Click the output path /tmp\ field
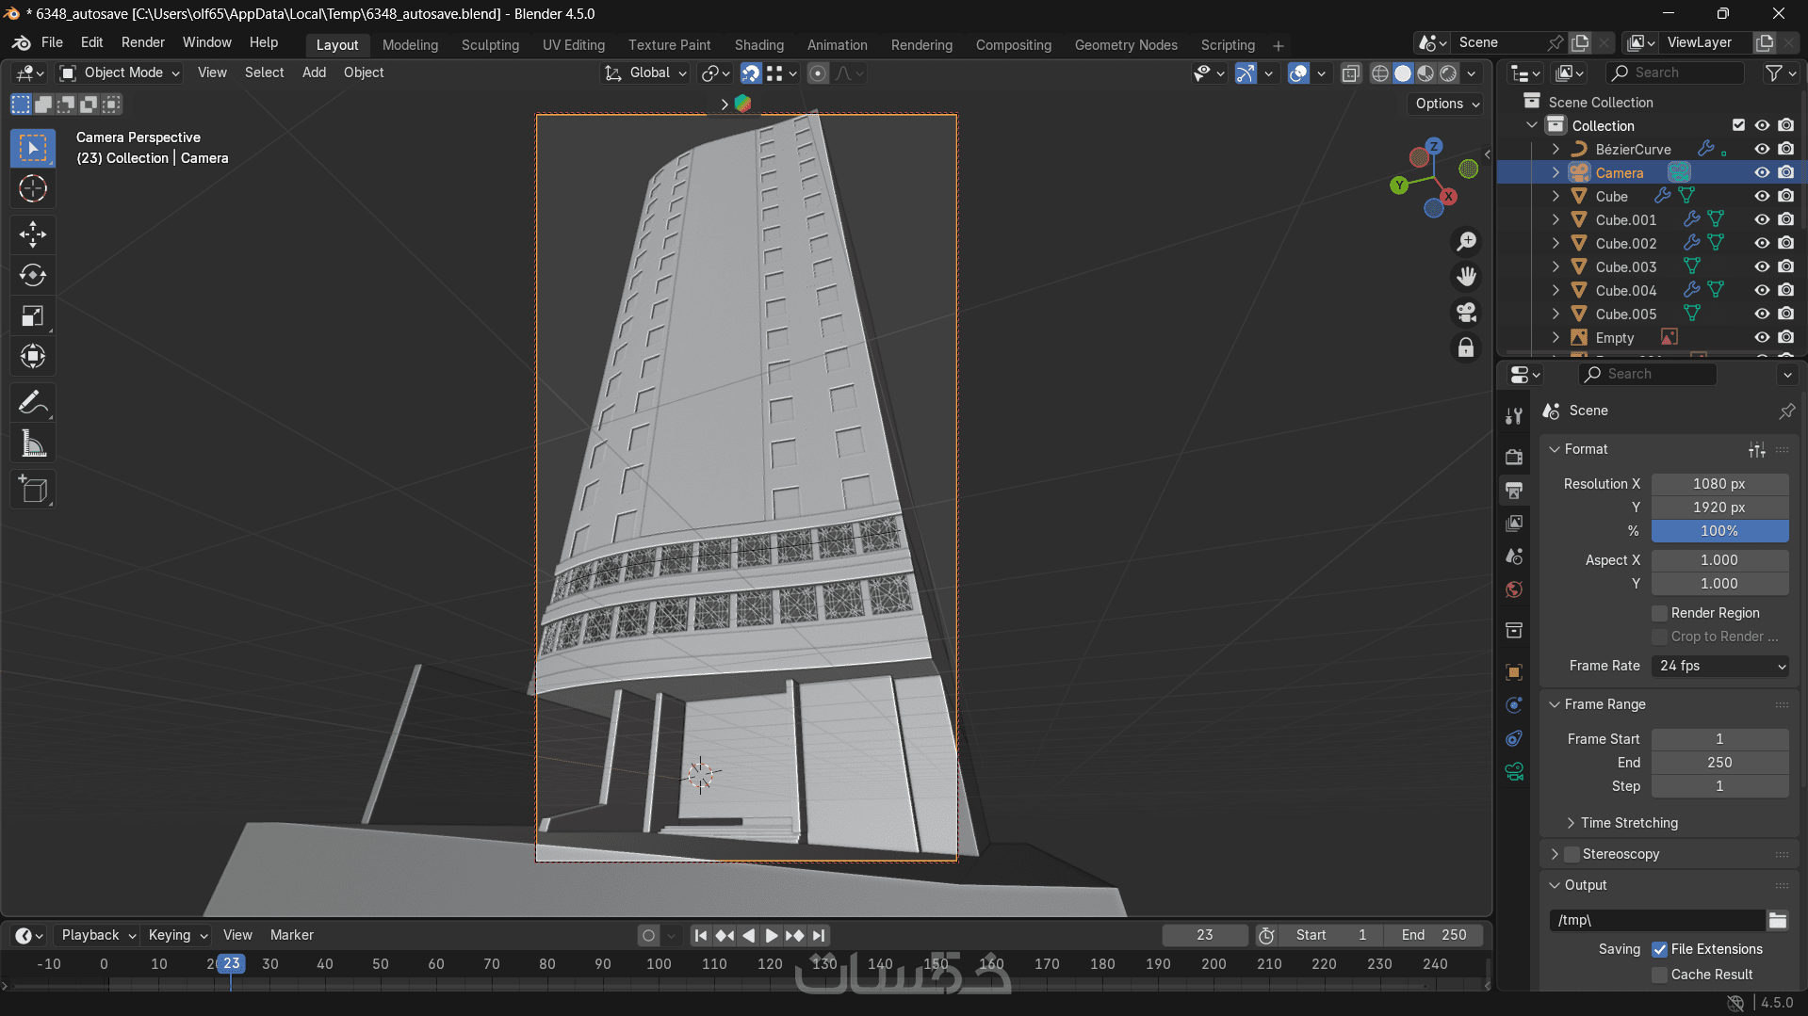Viewport: 1808px width, 1016px height. [x=1656, y=920]
